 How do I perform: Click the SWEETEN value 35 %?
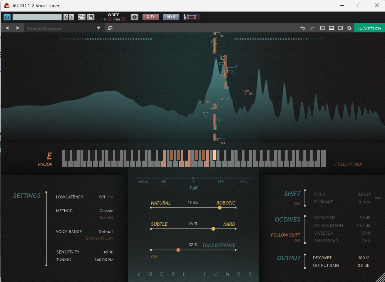pos(366,233)
